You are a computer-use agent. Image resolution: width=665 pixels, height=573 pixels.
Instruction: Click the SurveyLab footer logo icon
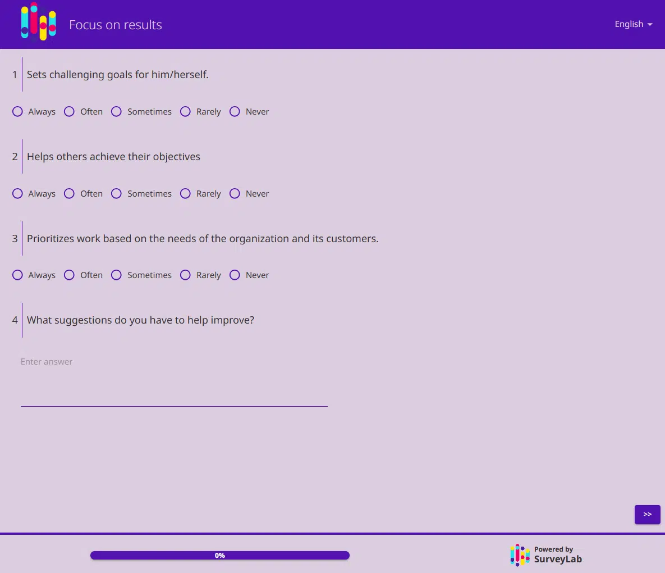[520, 555]
